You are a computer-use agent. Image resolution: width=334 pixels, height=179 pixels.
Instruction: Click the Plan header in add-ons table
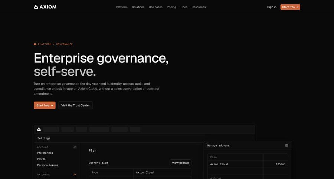pos(213,157)
